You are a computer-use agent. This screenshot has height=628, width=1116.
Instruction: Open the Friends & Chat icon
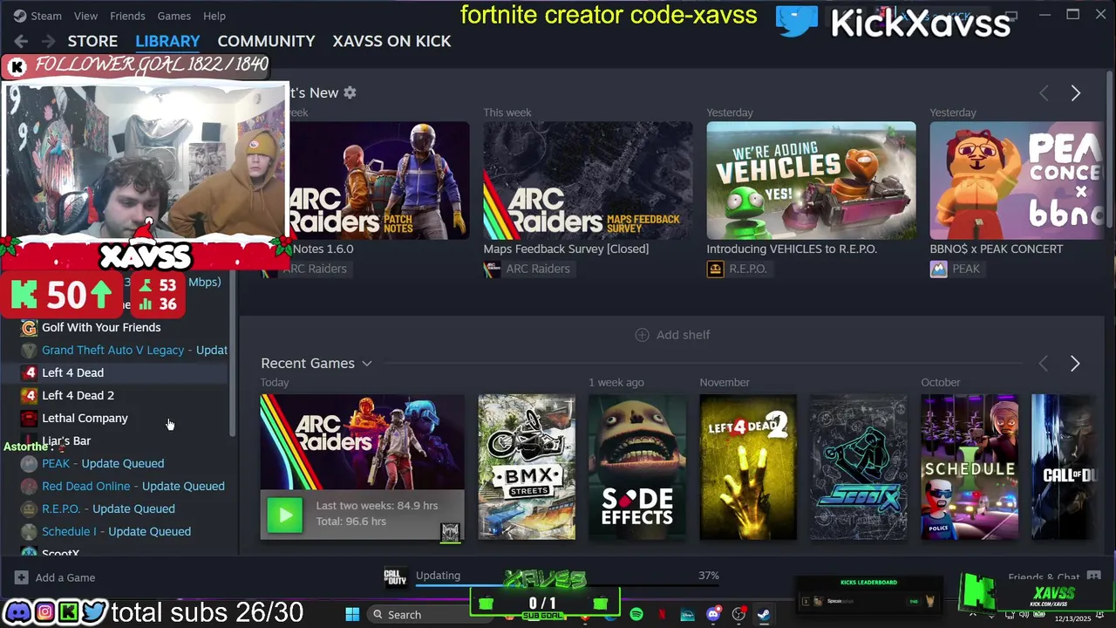click(x=1093, y=577)
